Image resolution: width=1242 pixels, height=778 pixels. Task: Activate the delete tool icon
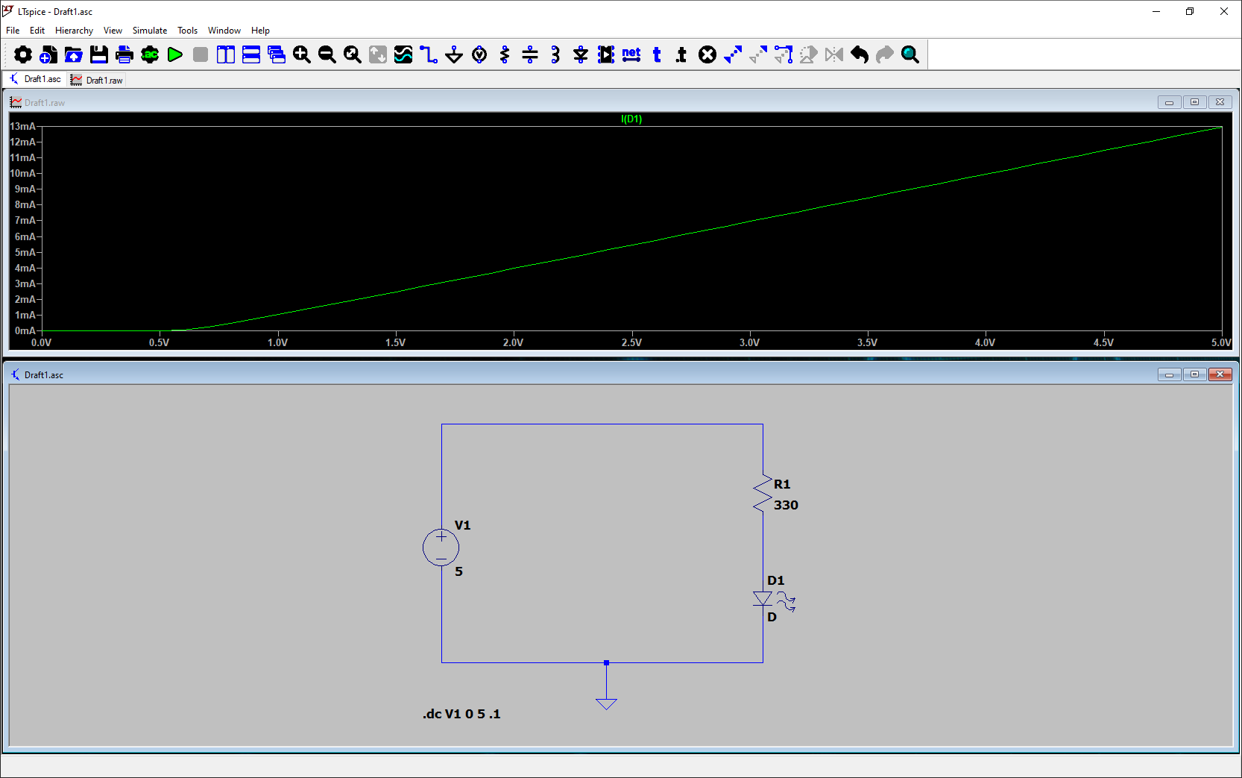[x=707, y=54]
